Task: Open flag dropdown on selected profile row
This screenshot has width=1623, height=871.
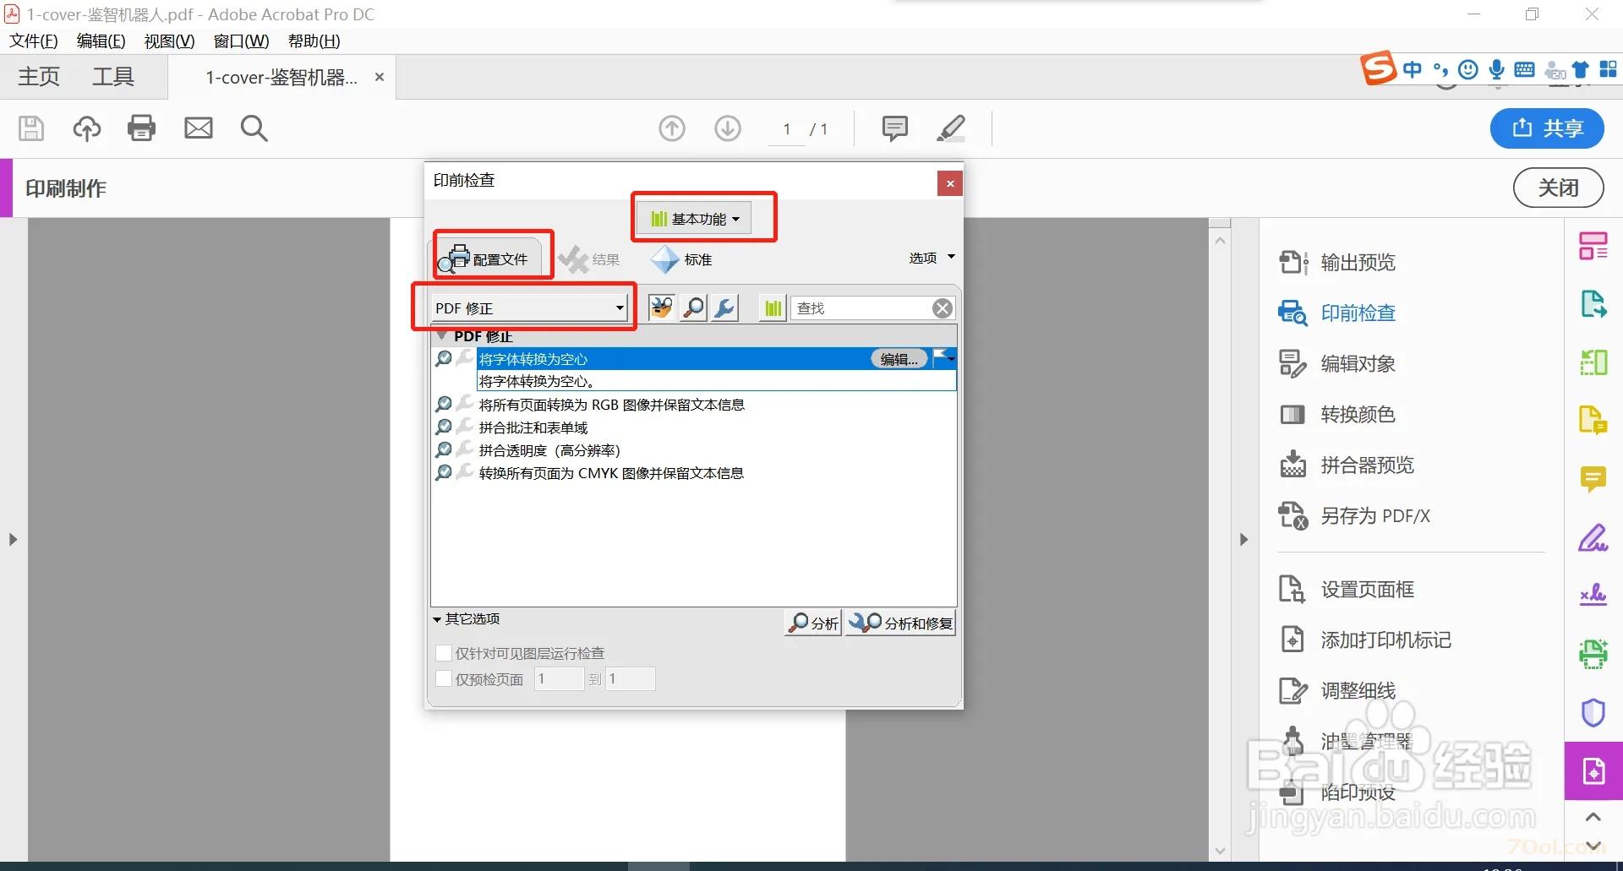Action: (x=943, y=358)
